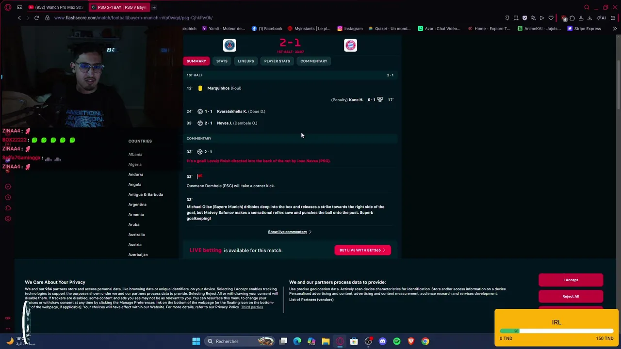Open the browser tab search icon
This screenshot has width=621, height=349.
click(587, 7)
